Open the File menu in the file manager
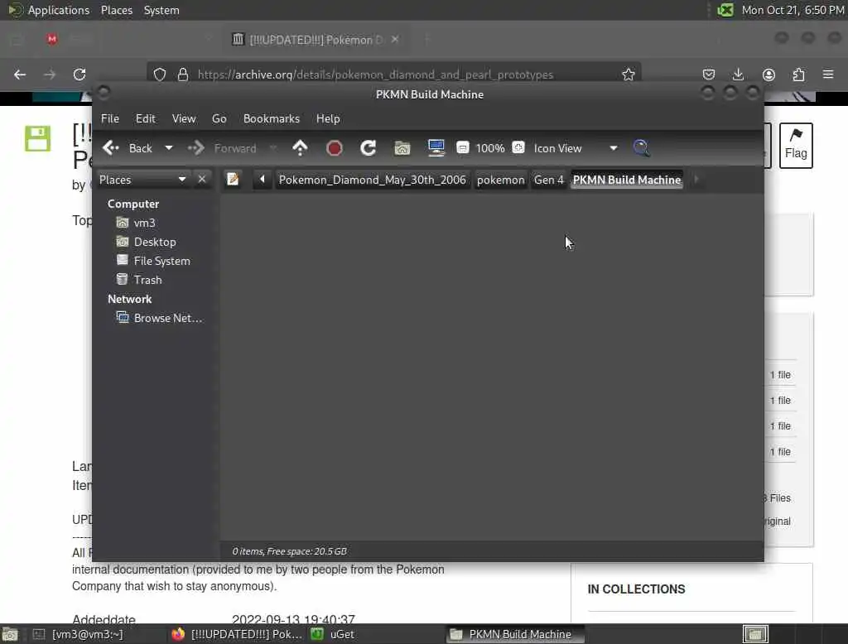The image size is (848, 644). tap(110, 118)
